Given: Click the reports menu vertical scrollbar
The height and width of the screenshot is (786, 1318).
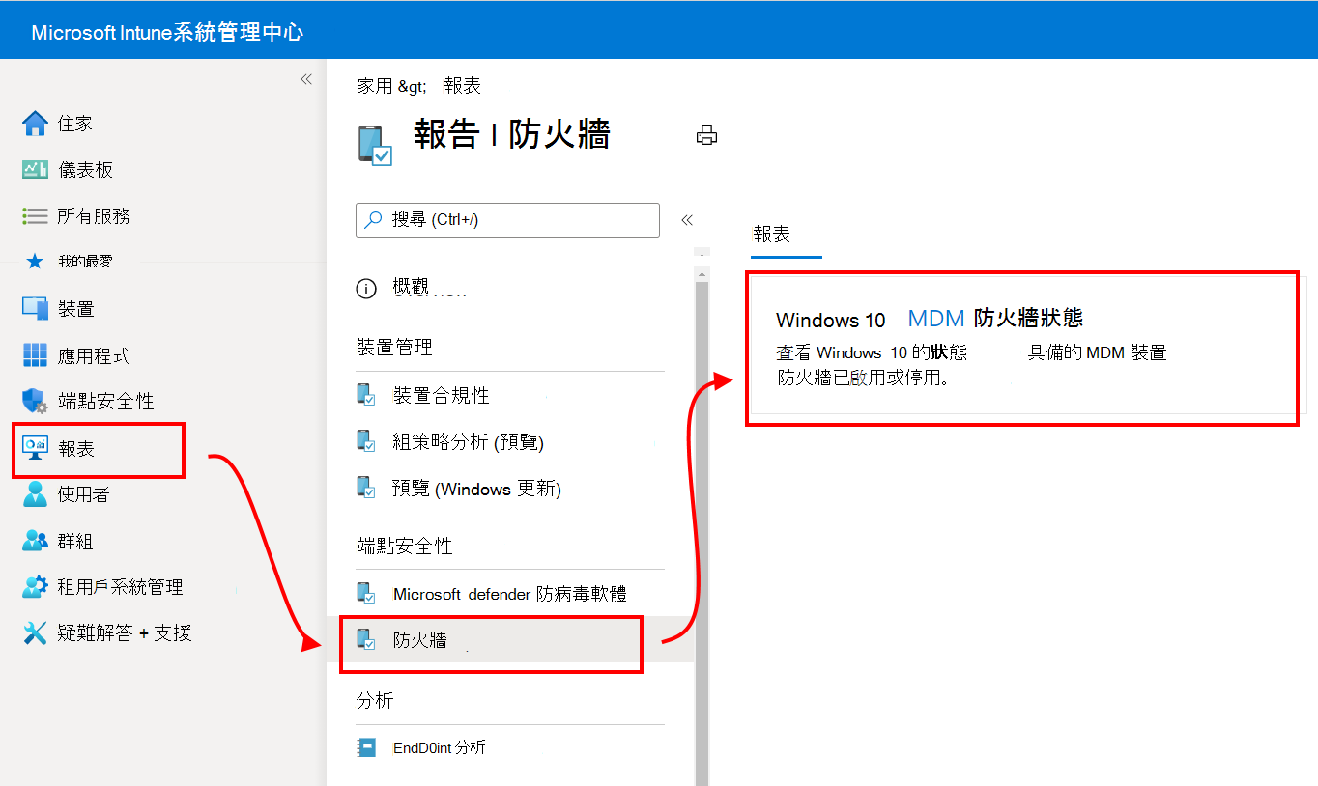Looking at the screenshot, I should pyautogui.click(x=702, y=531).
